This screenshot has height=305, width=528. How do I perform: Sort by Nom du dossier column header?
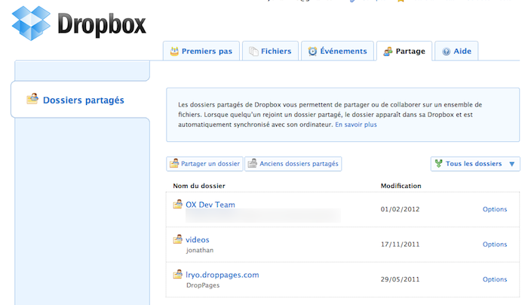click(199, 186)
